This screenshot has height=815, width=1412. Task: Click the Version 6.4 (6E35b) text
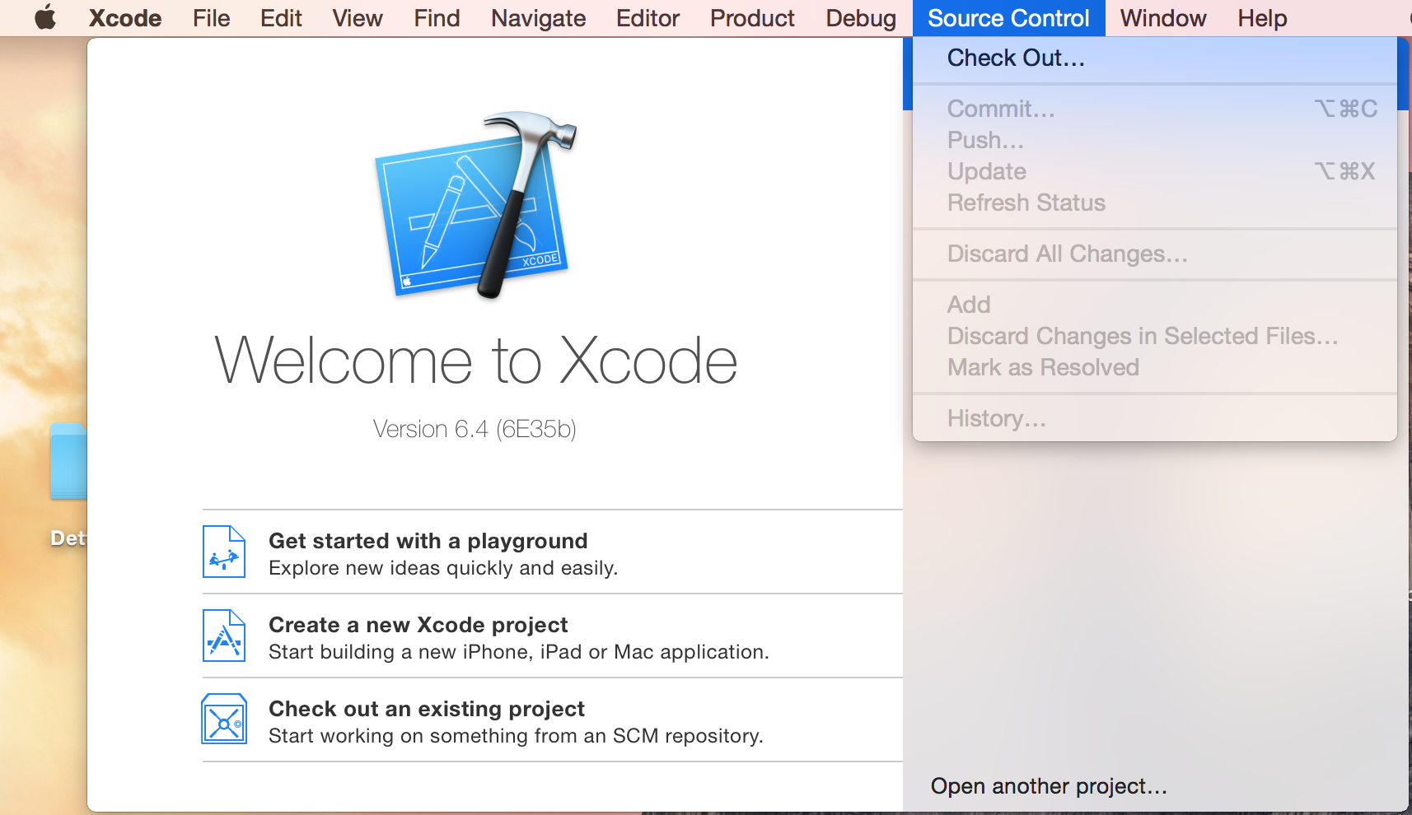coord(475,429)
